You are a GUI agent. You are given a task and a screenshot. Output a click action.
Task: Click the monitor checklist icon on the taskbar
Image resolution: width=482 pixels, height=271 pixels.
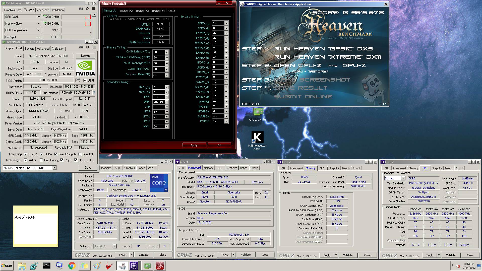click(x=59, y=266)
